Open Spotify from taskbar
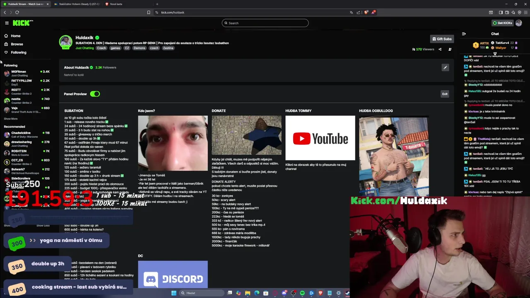This screenshot has width=530, height=298. [x=302, y=293]
